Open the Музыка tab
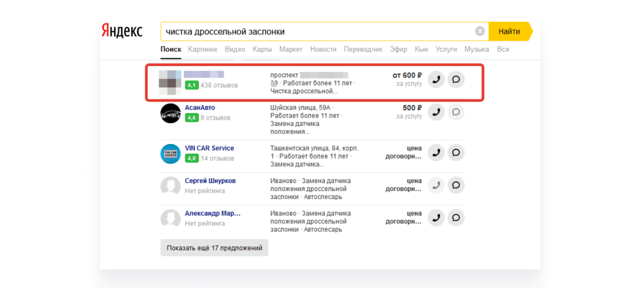The height and width of the screenshot is (288, 641). (476, 49)
